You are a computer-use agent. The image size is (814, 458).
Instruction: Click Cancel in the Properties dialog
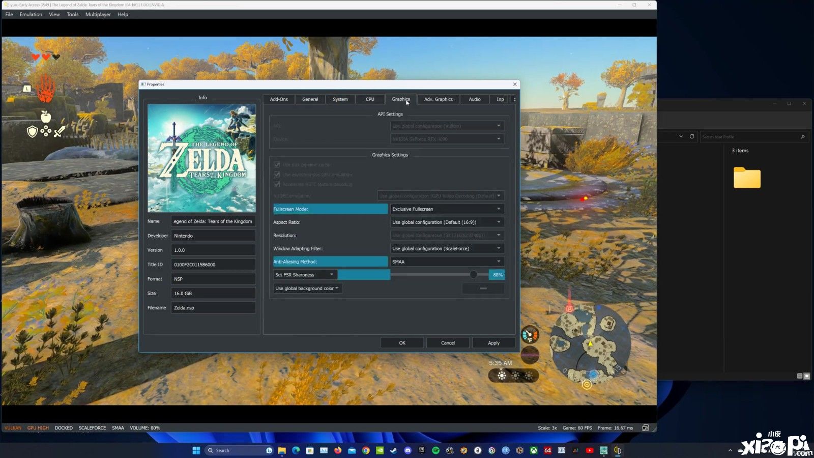pyautogui.click(x=448, y=343)
